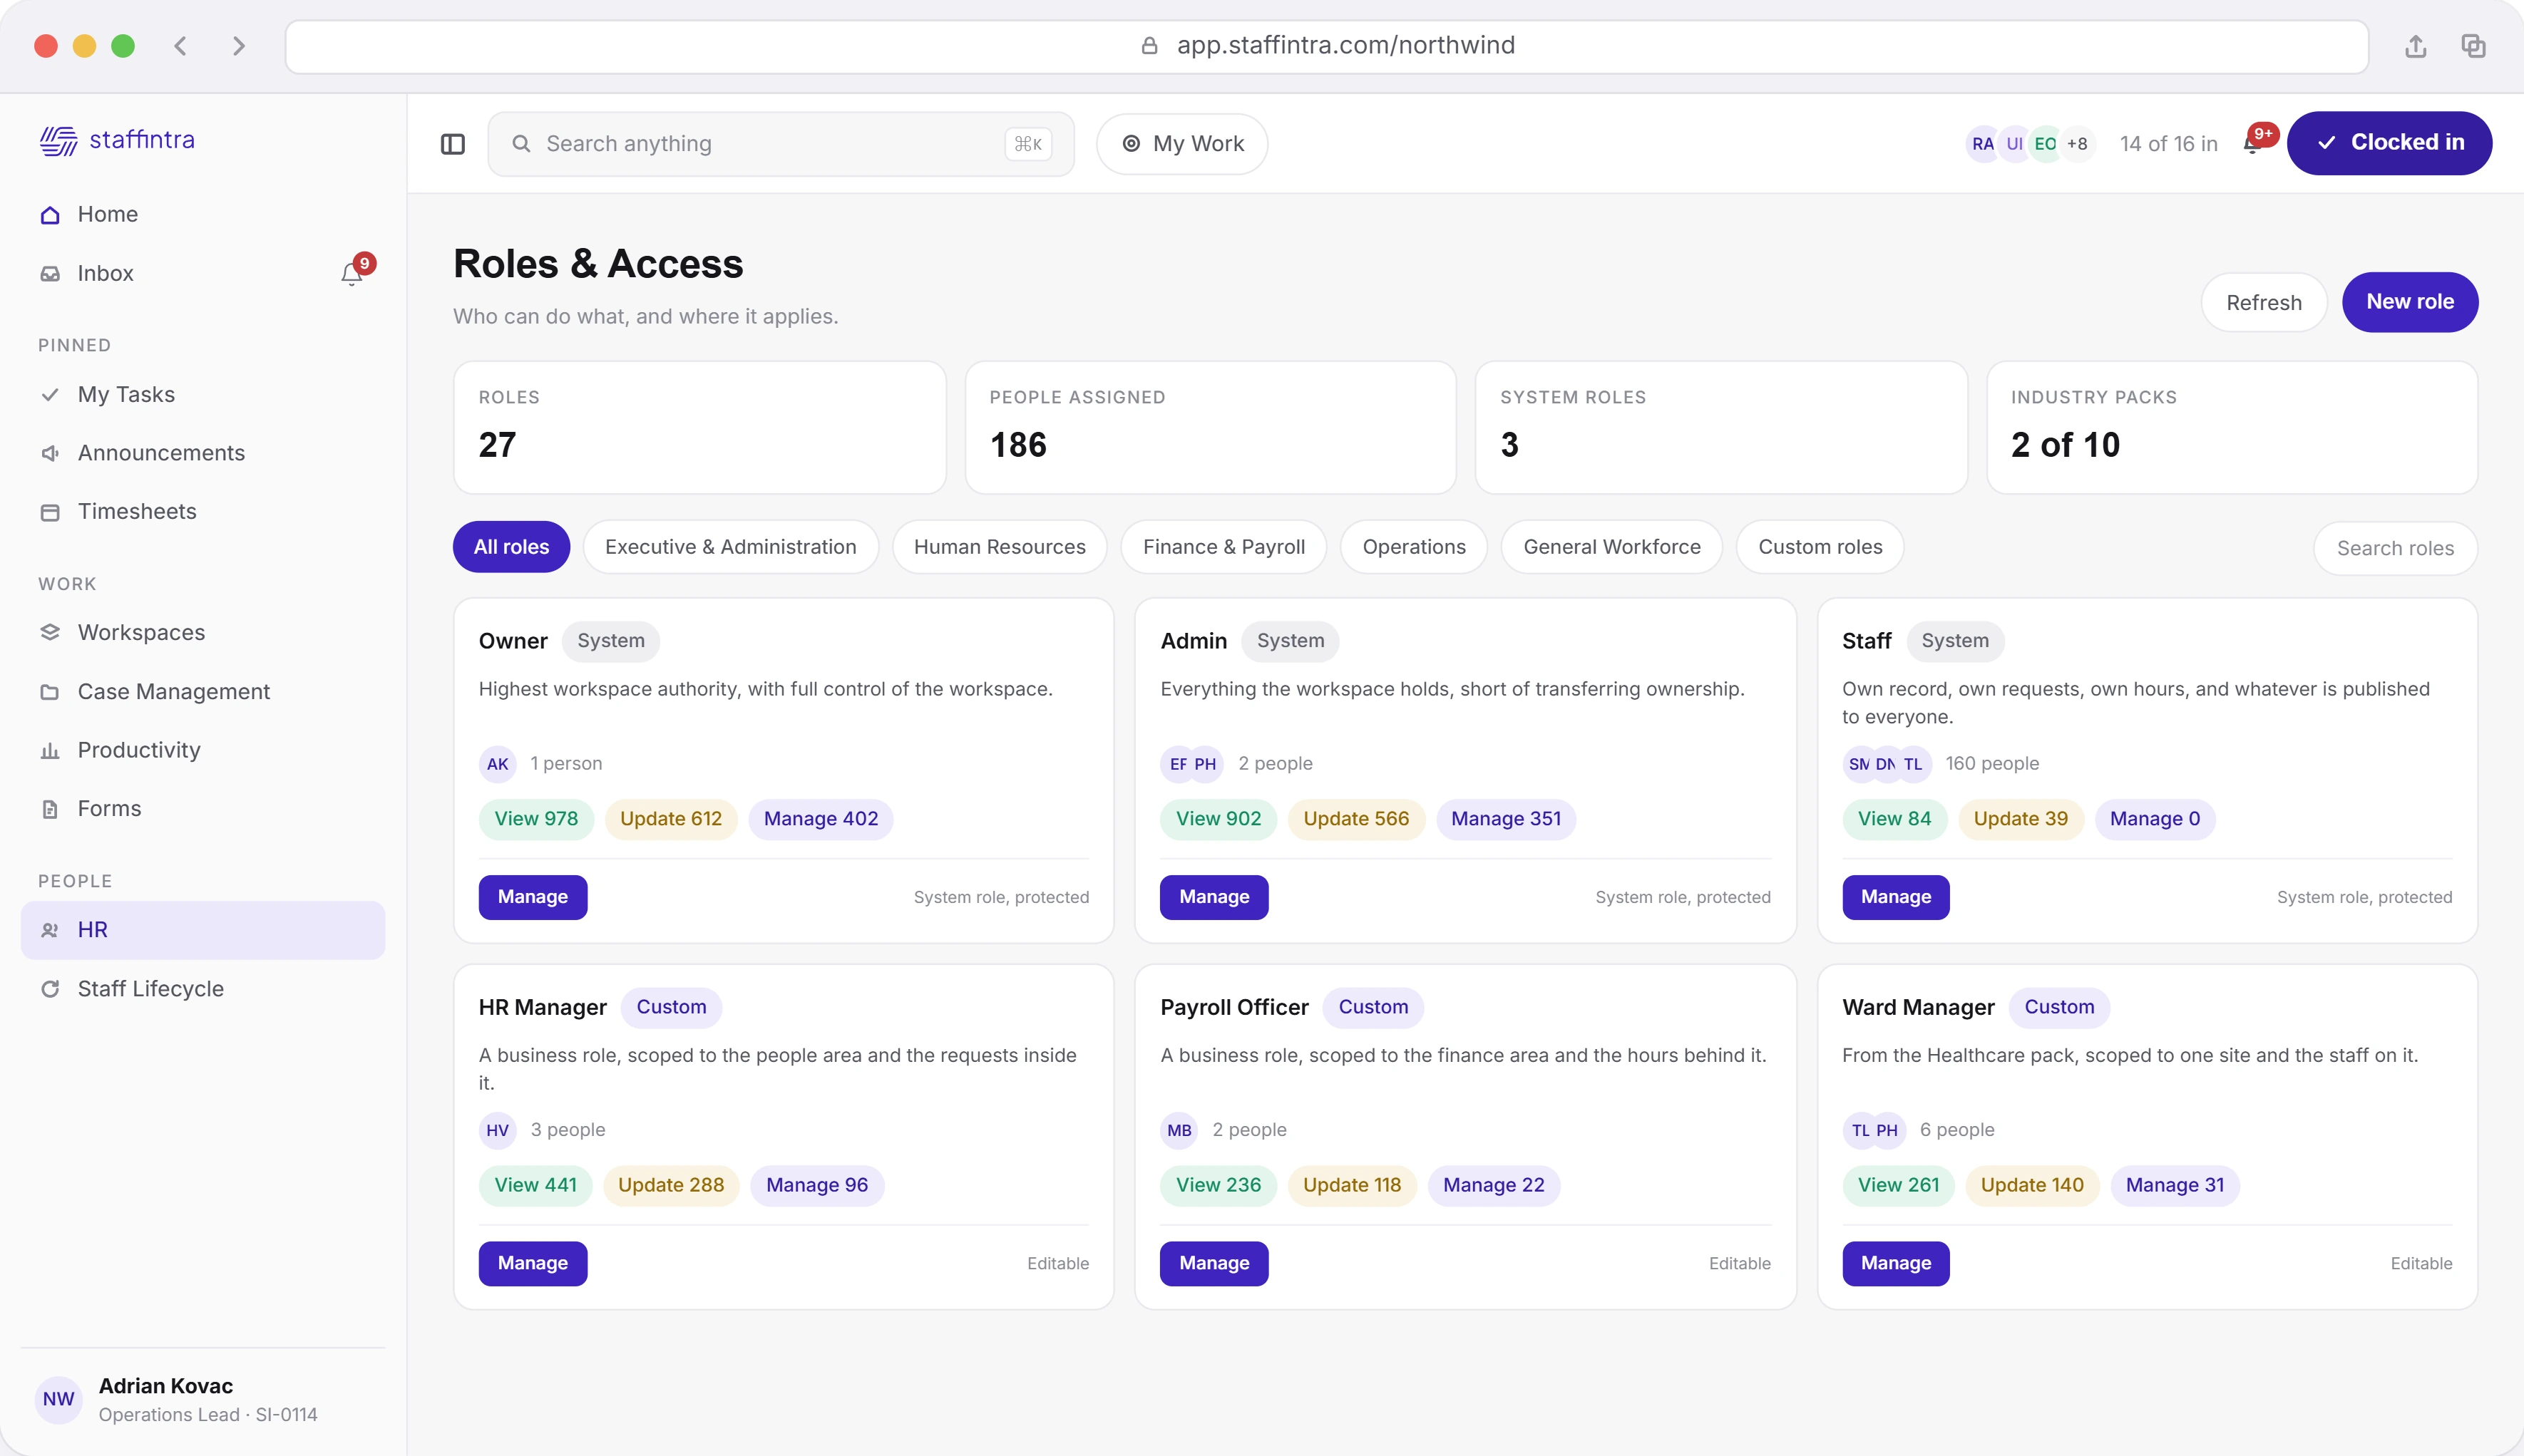Toggle the Clocked in status button
This screenshot has width=2524, height=1456.
click(2389, 143)
